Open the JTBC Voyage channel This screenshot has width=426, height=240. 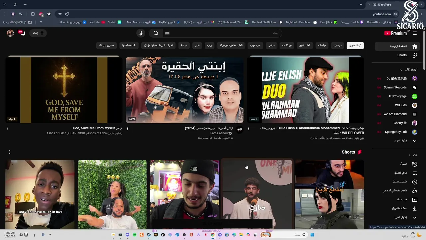click(x=397, y=96)
